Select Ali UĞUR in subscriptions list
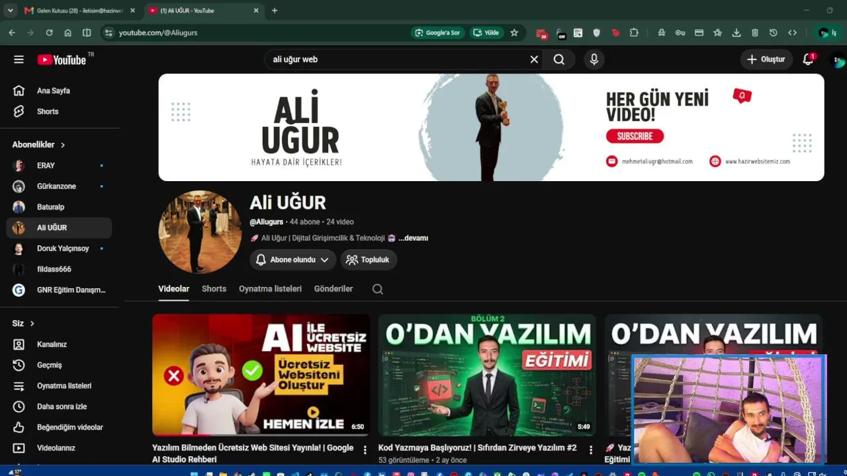847x476 pixels. tap(60, 227)
